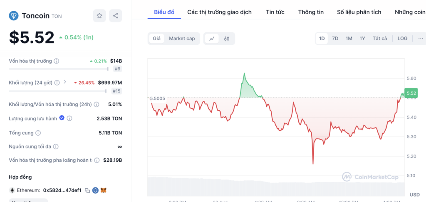The height and width of the screenshot is (202, 426).
Task: Click volume rank #15 badge
Action: pos(116,91)
